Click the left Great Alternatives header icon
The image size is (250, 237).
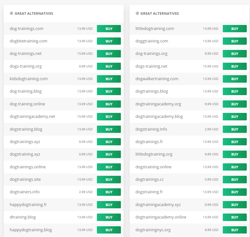click(x=11, y=13)
